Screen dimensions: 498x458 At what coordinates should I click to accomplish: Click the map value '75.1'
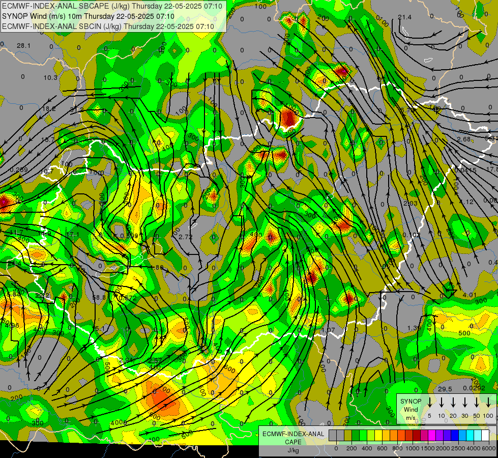(x=98, y=328)
